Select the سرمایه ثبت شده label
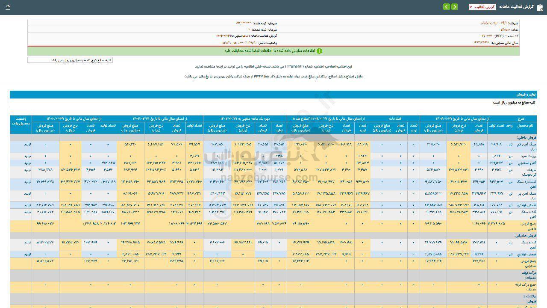This screenshot has height=308, width=547. click(x=265, y=23)
